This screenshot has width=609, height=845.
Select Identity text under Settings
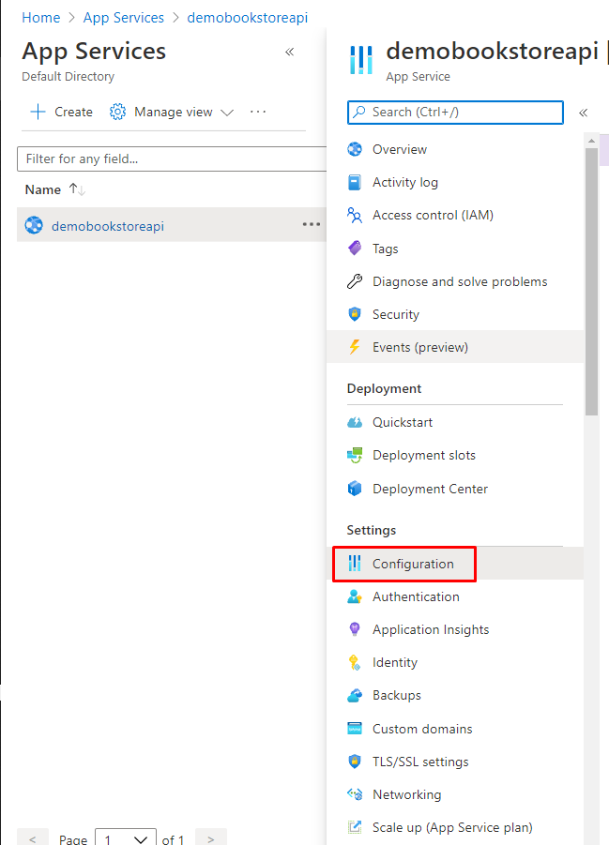pyautogui.click(x=395, y=662)
